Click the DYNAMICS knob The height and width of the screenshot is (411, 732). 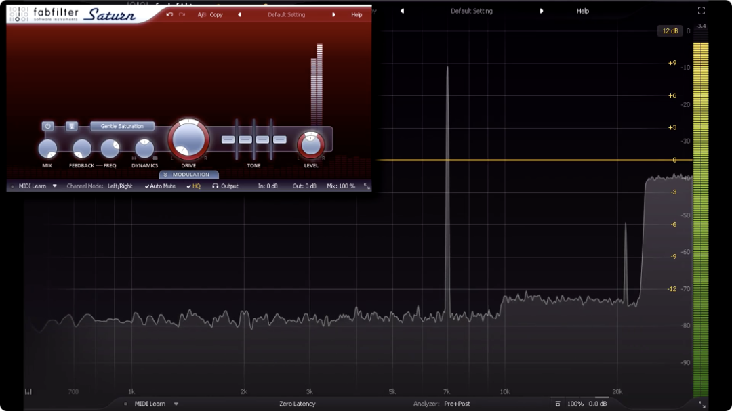click(144, 149)
